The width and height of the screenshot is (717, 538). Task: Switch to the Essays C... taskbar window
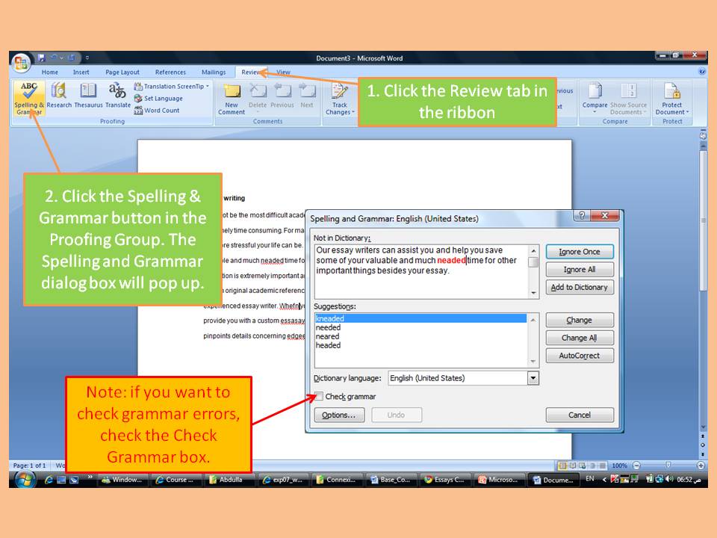tap(444, 480)
